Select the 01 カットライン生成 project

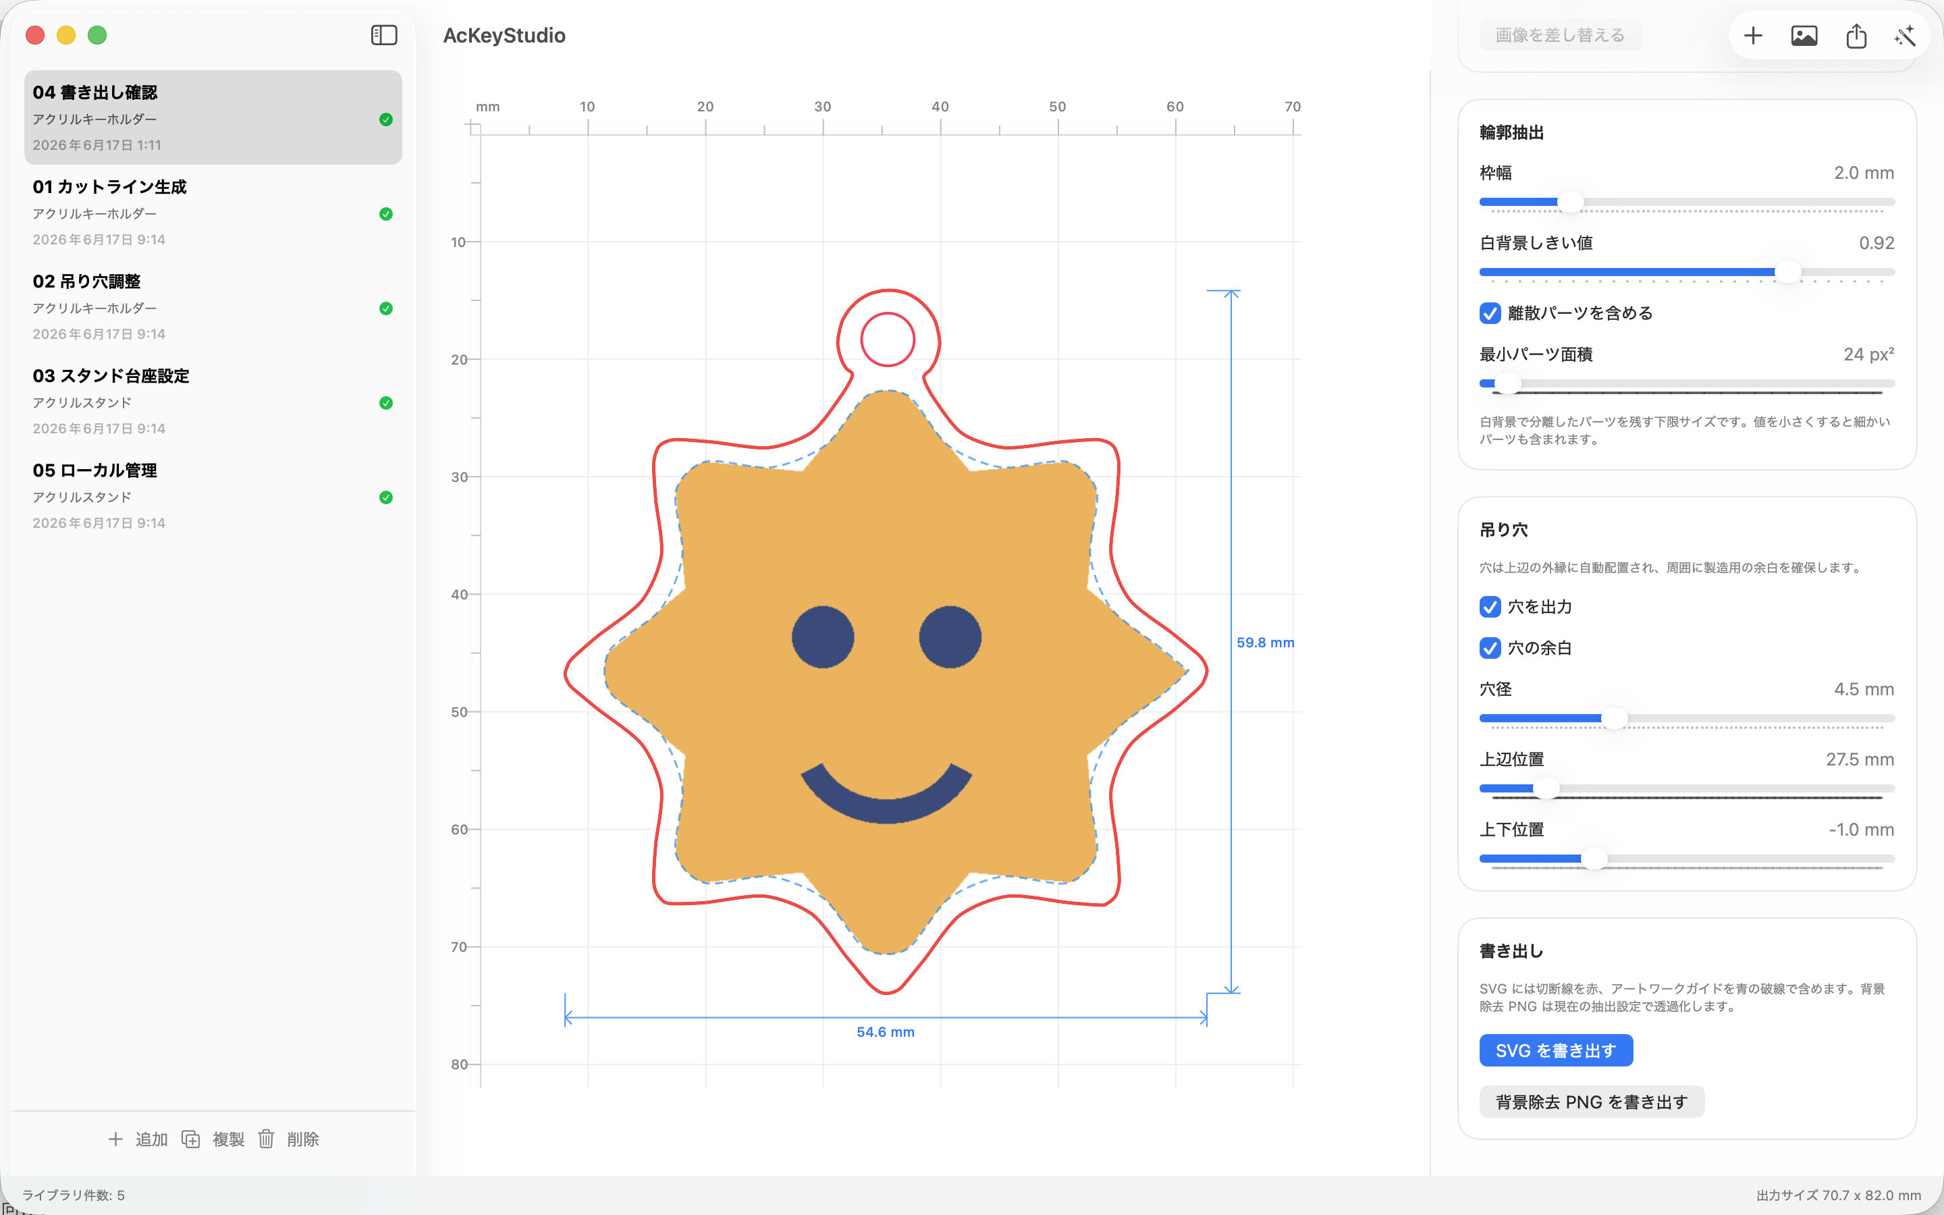coord(213,212)
